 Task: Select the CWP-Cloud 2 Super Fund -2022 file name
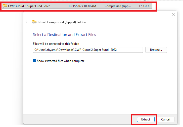click(29, 6)
